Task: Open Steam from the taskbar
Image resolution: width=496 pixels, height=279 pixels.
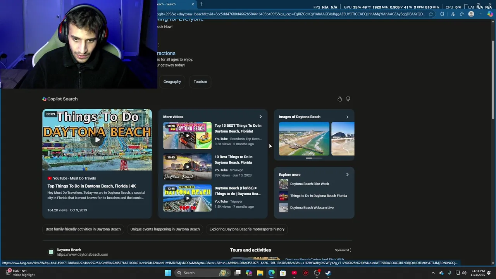Action: tap(328, 273)
